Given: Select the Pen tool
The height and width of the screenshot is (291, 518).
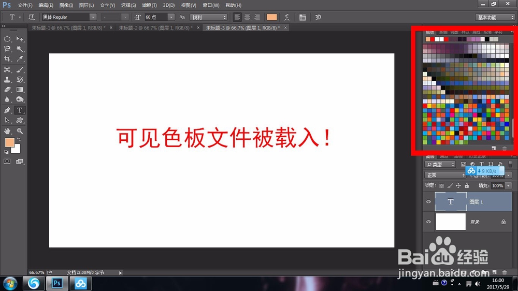Looking at the screenshot, I should 7,110.
